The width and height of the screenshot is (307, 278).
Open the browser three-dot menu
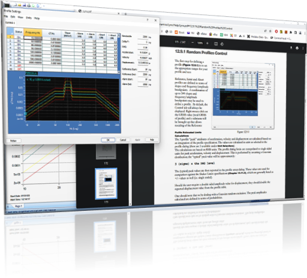(x=305, y=33)
